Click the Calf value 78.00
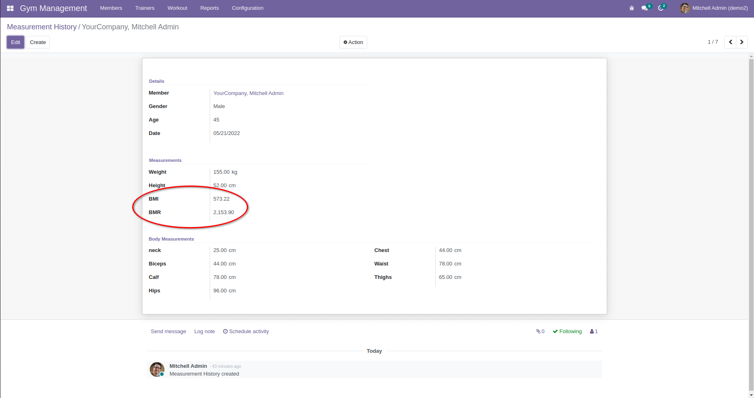The width and height of the screenshot is (754, 398). pyautogui.click(x=220, y=277)
